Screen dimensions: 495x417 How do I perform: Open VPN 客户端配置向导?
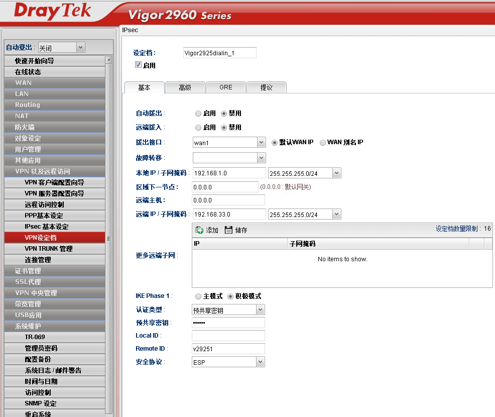click(55, 182)
